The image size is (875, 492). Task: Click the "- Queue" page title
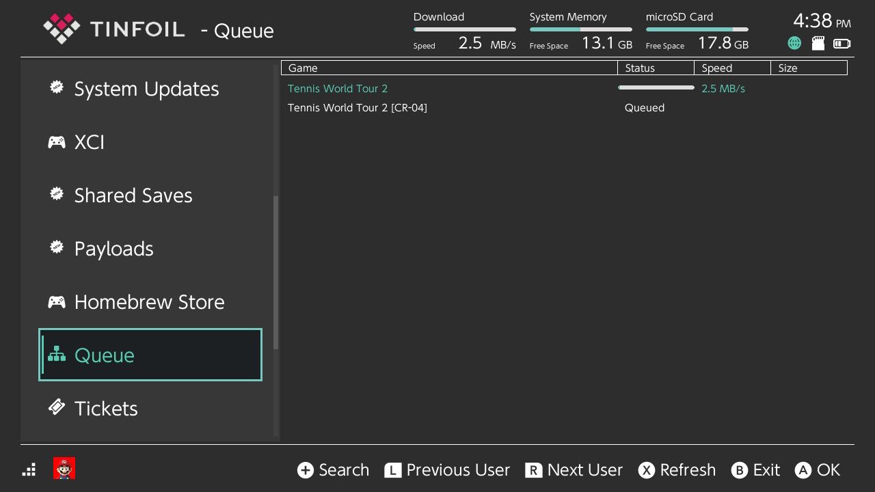[237, 31]
